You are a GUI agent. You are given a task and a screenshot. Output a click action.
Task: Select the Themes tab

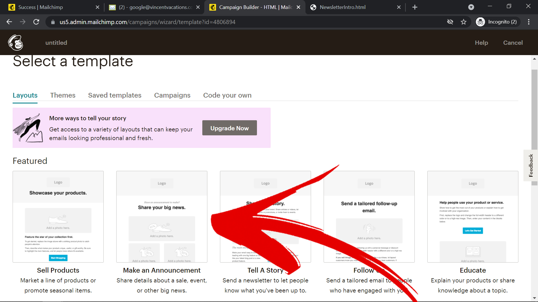click(63, 95)
